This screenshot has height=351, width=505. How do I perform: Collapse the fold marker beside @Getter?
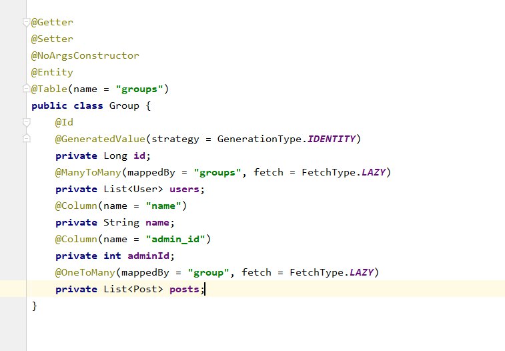pos(27,22)
